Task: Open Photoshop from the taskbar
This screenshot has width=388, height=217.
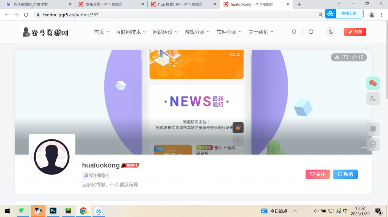Action: 53,211
